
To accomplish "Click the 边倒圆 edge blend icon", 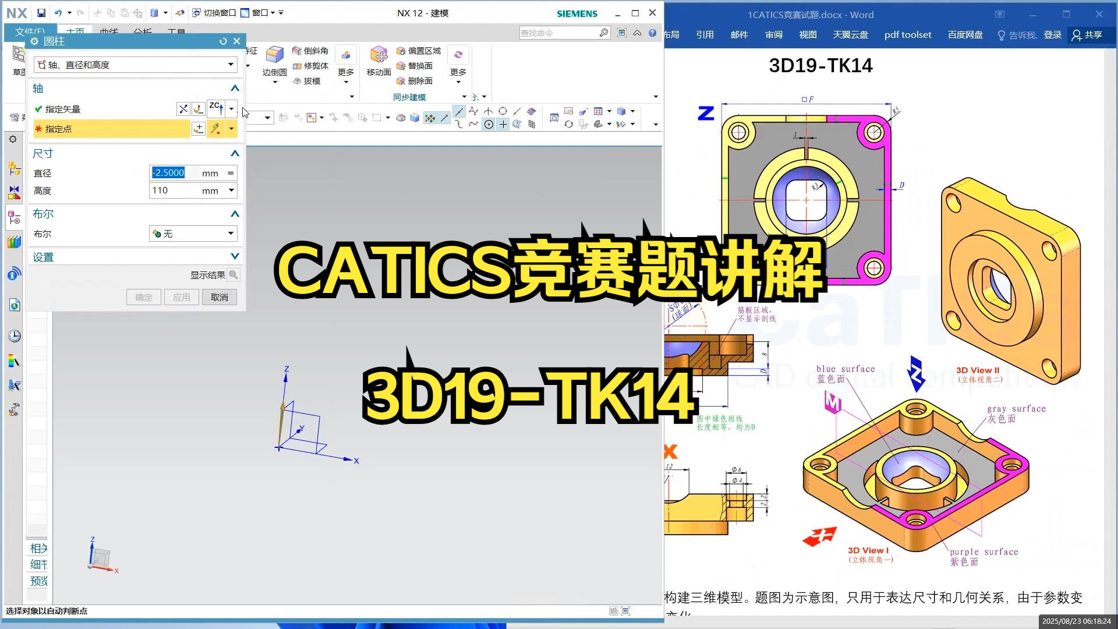I will click(274, 56).
